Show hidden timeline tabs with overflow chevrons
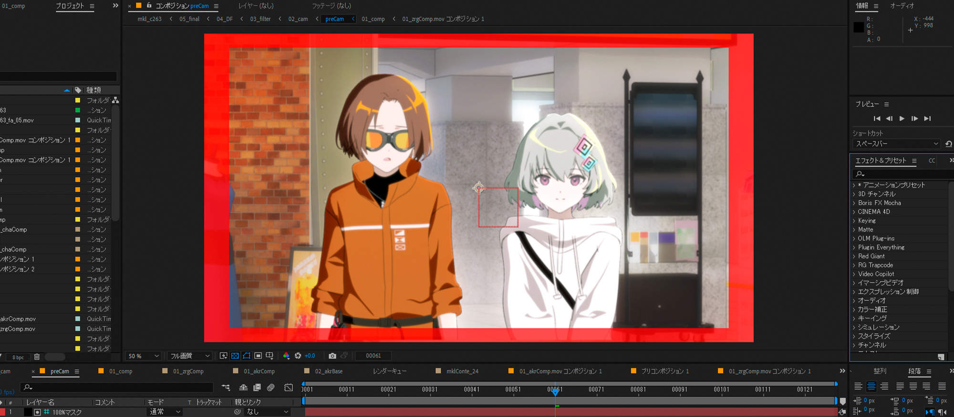 pos(842,371)
